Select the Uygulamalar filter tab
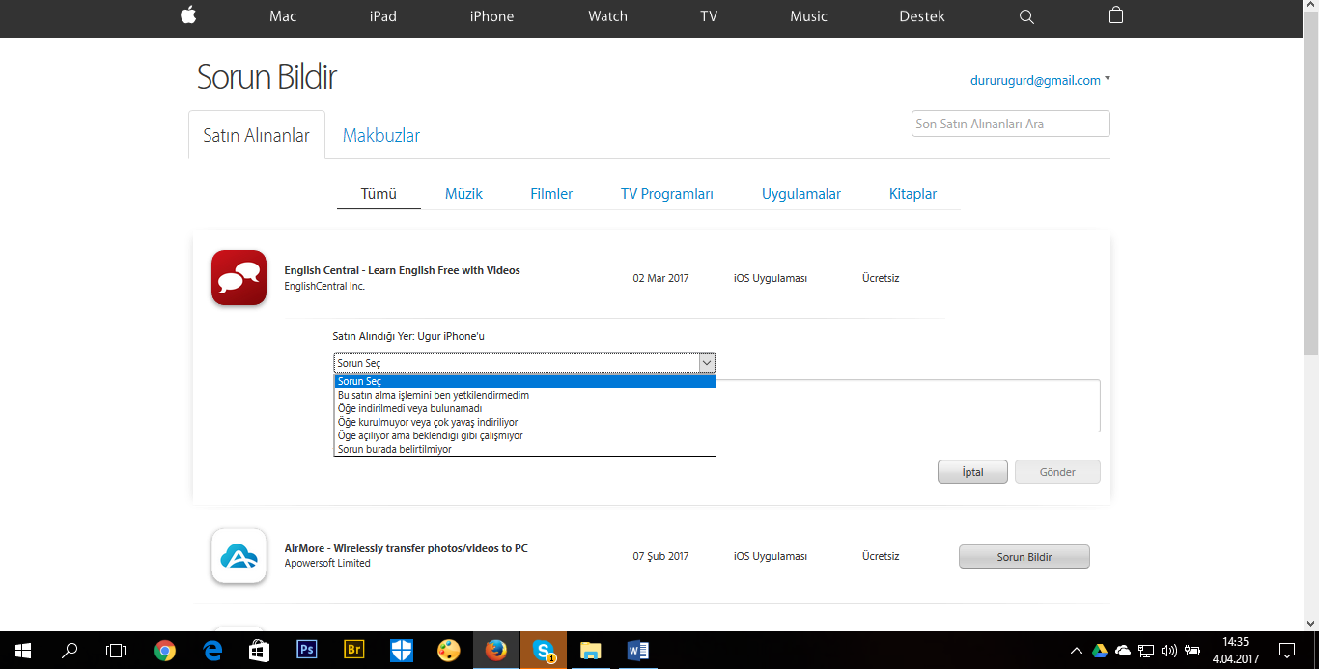 click(801, 194)
